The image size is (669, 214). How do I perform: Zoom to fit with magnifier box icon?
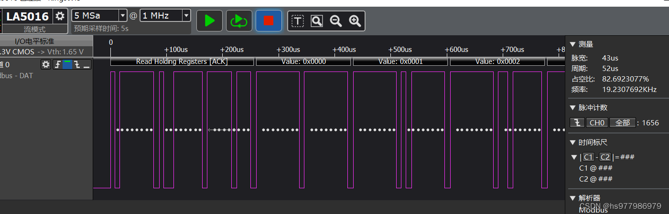click(x=316, y=21)
